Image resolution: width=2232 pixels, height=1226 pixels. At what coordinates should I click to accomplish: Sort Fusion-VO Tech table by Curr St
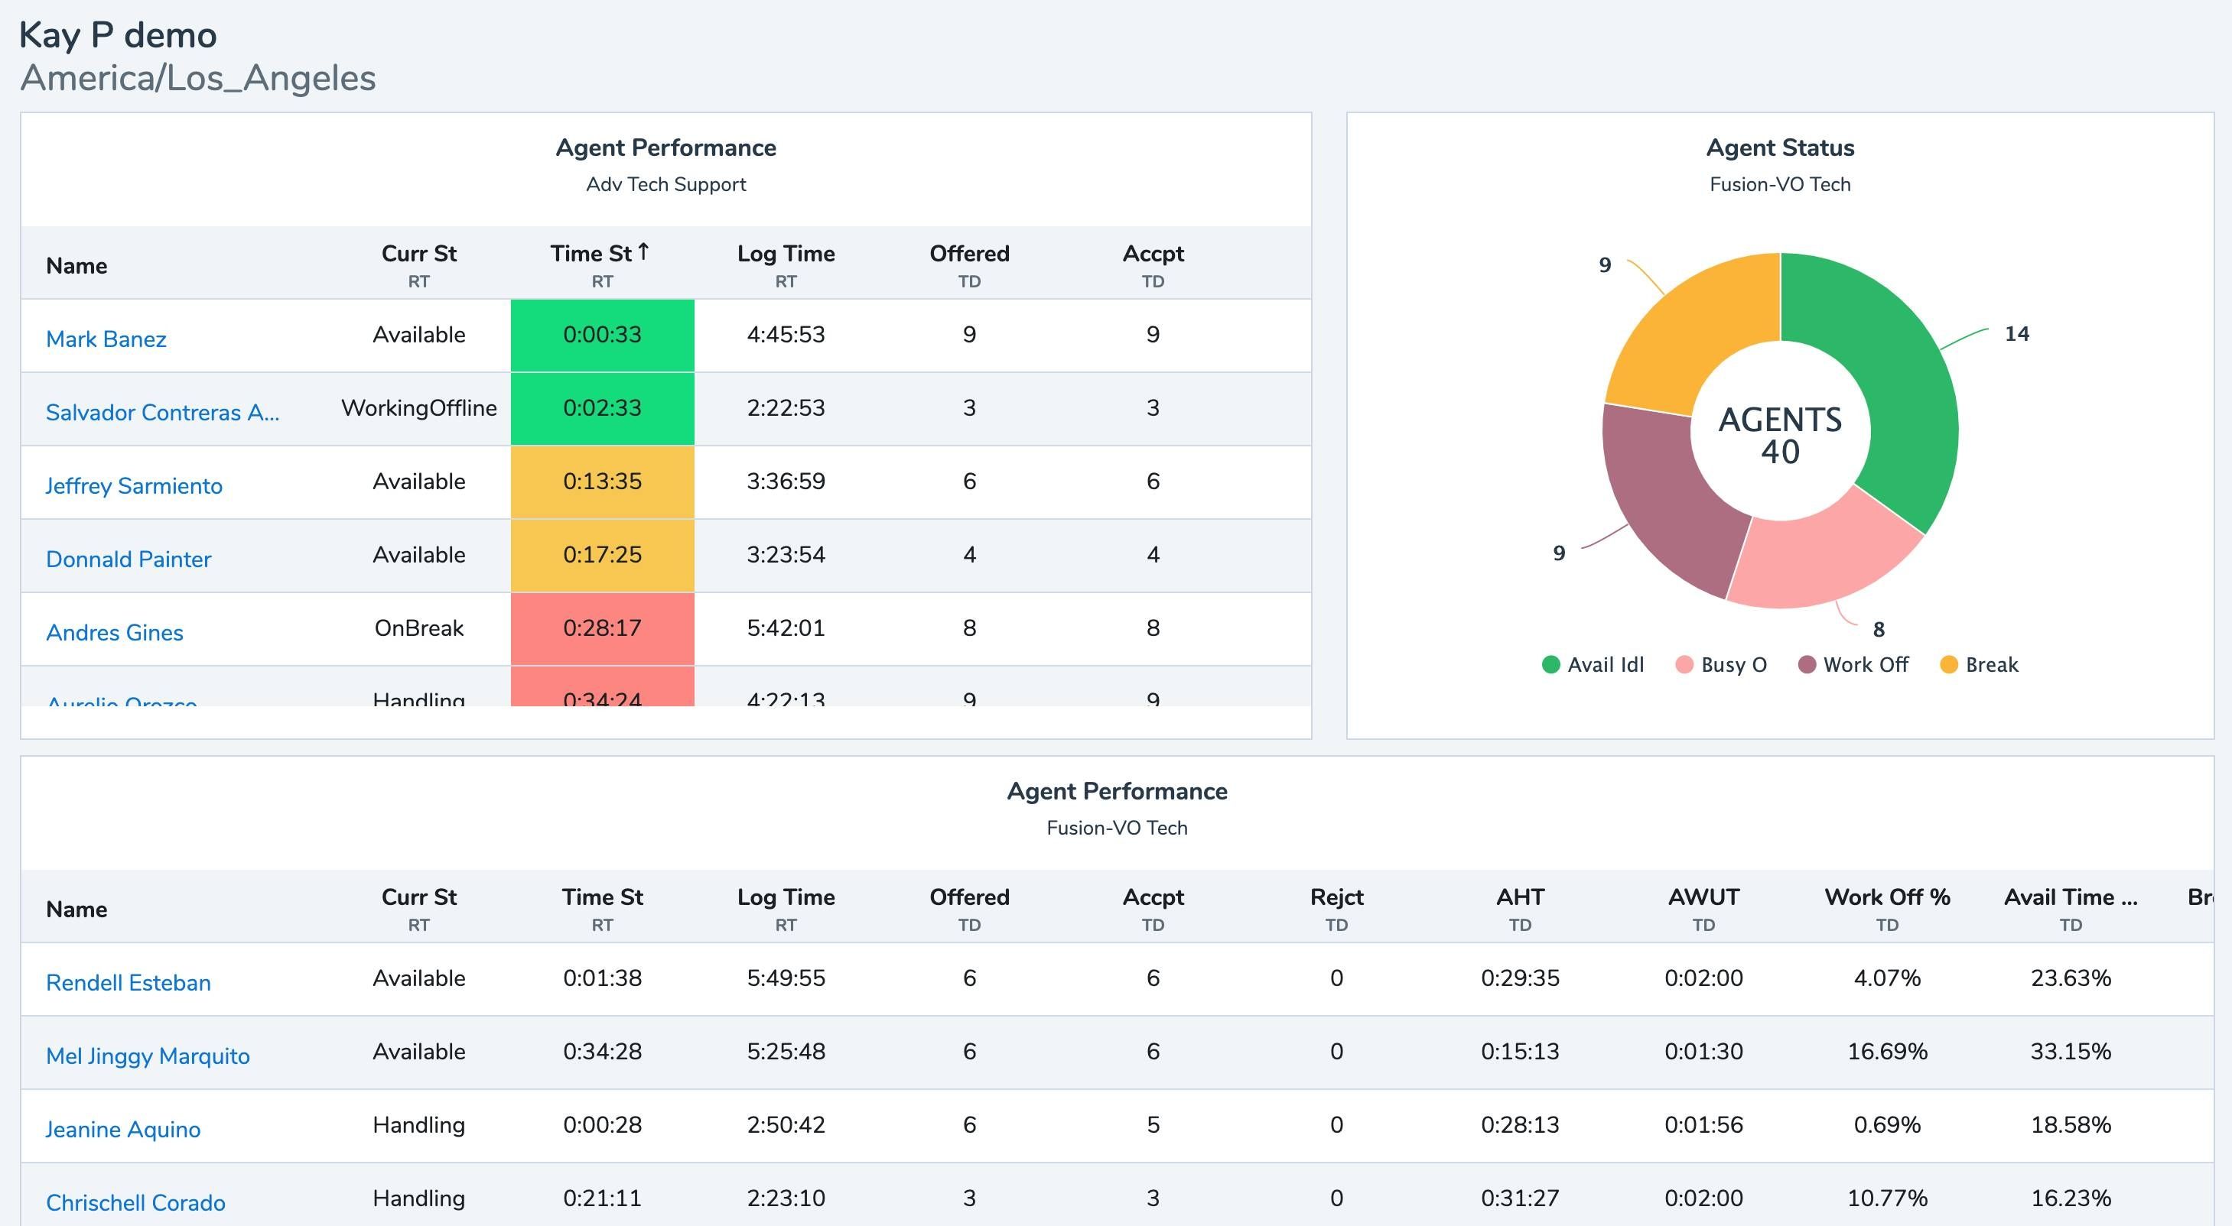tap(418, 897)
